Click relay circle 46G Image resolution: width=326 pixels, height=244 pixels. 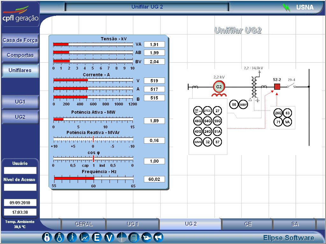[198, 121]
